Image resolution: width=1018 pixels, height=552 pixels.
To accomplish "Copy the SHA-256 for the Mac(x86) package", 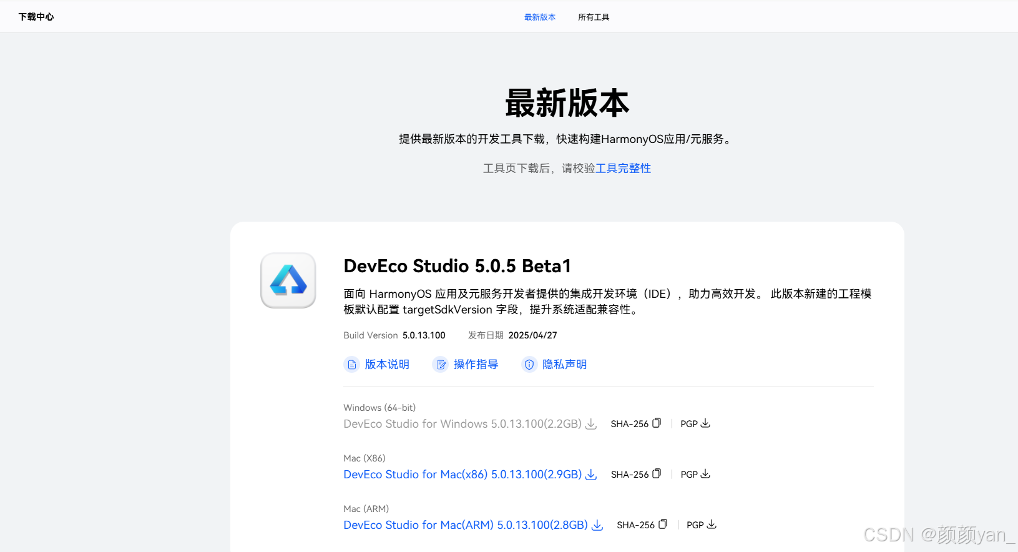I will pyautogui.click(x=657, y=474).
